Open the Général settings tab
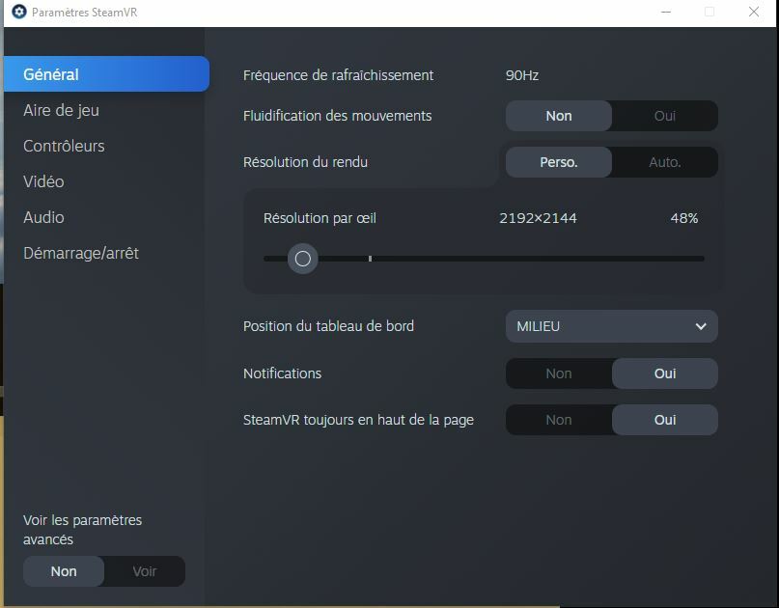This screenshot has width=779, height=608. click(x=106, y=74)
